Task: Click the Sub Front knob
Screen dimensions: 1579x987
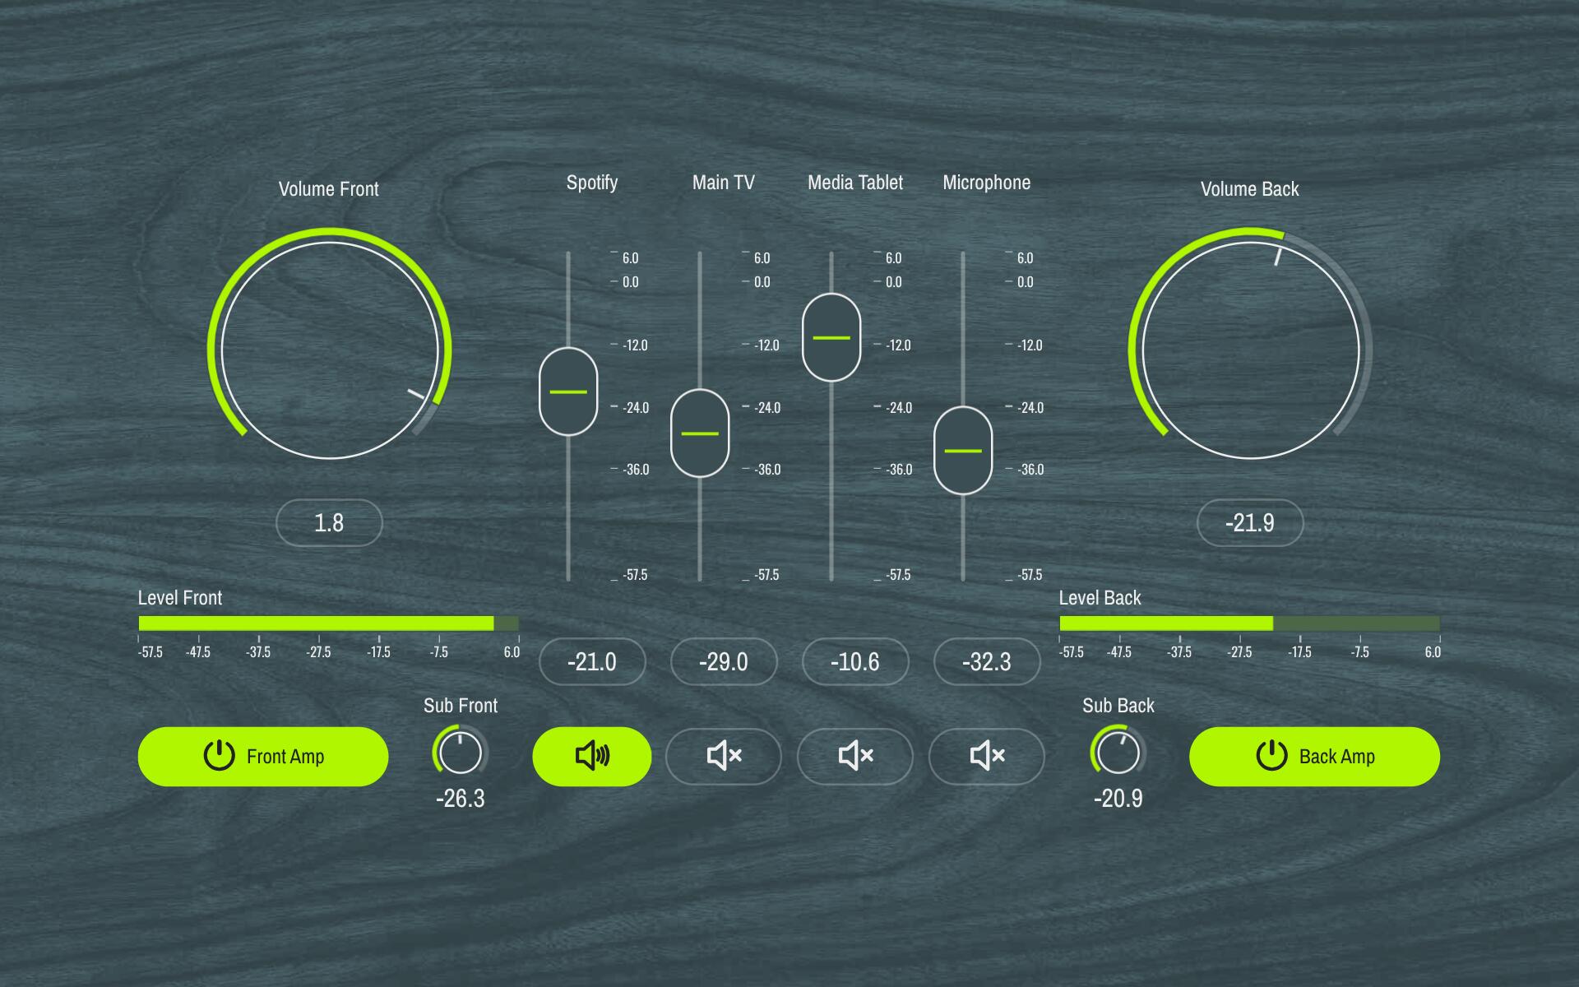Action: (461, 751)
